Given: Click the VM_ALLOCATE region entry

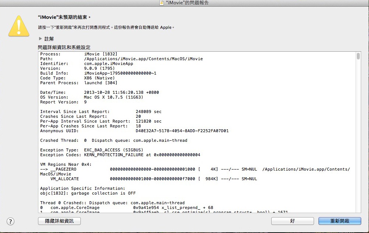Looking at the screenshot, I should pos(154,179).
